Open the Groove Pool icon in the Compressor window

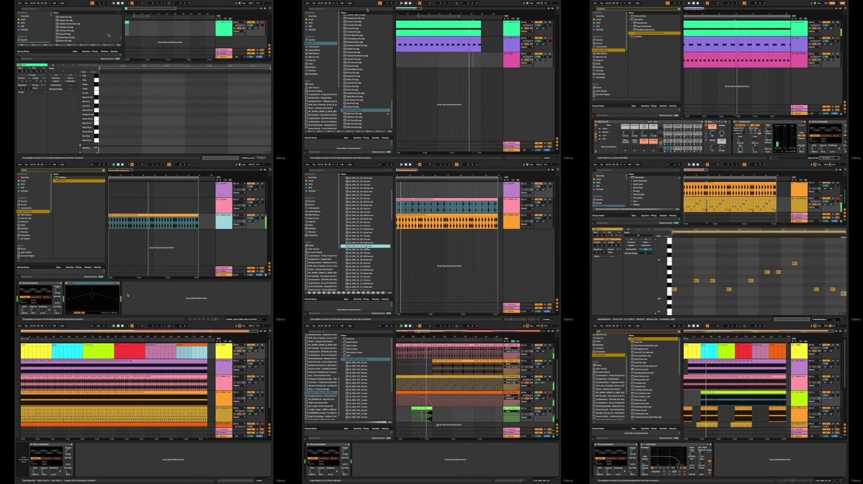coord(593,116)
